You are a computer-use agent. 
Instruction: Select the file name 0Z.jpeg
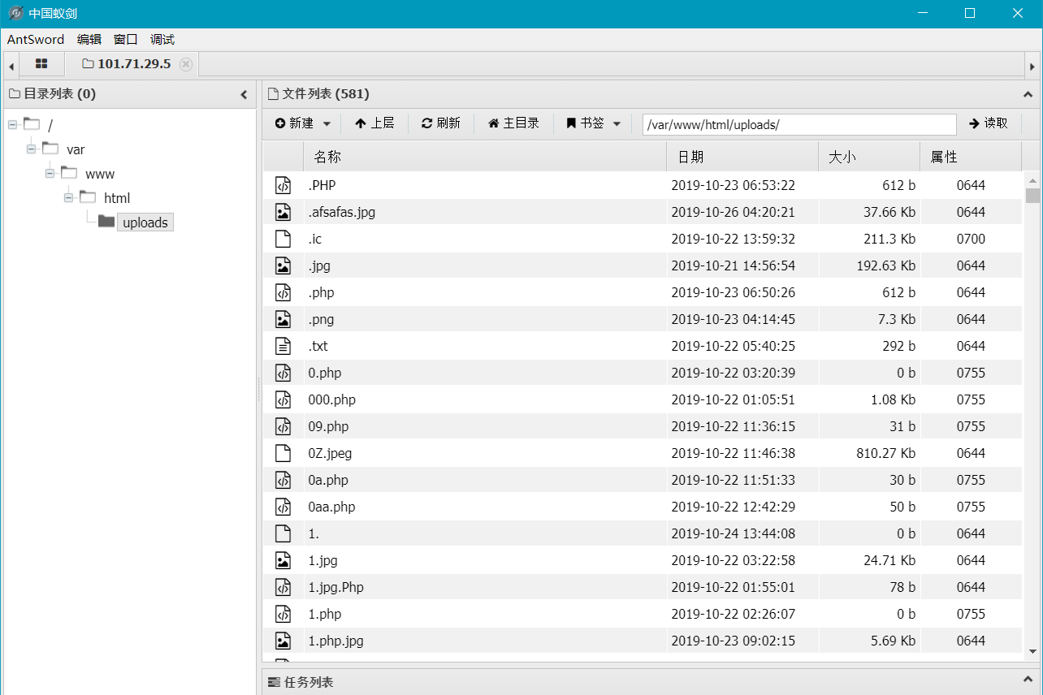coord(330,453)
